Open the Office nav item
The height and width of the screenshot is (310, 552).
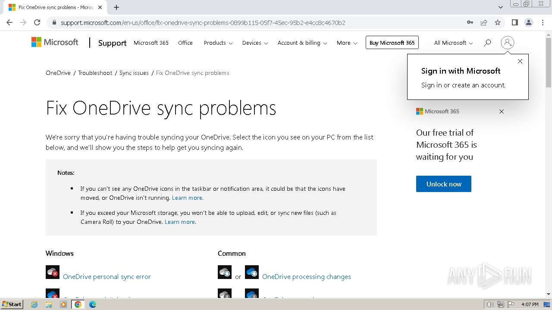185,43
